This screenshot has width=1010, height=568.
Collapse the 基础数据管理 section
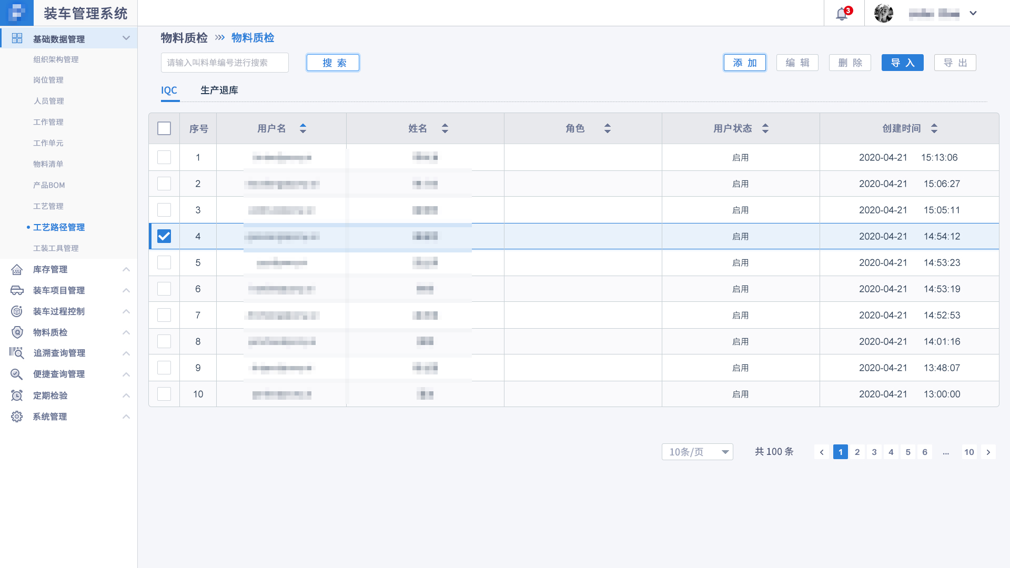126,38
